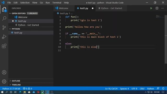Open Windows taskbar search
This screenshot has width=167, height=94.
tap(7, 92)
